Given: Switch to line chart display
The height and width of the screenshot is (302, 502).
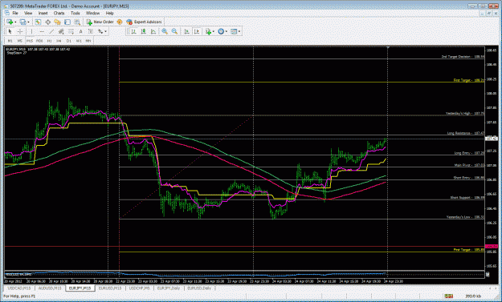Looking at the screenshot, I should pyautogui.click(x=153, y=31).
